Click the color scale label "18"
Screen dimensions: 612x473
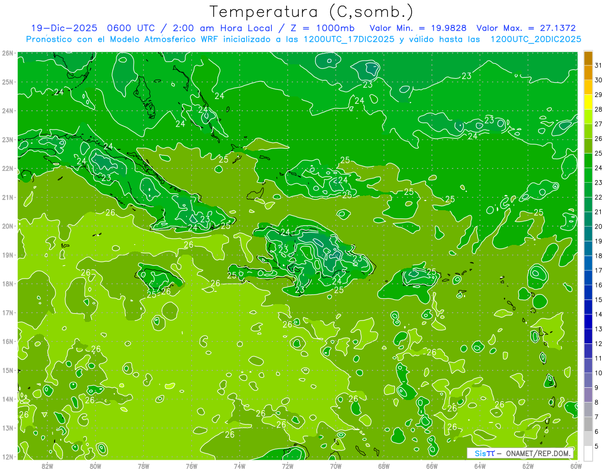click(x=598, y=256)
